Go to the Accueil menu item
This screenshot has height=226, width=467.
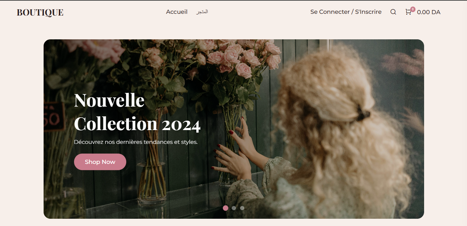pos(177,12)
